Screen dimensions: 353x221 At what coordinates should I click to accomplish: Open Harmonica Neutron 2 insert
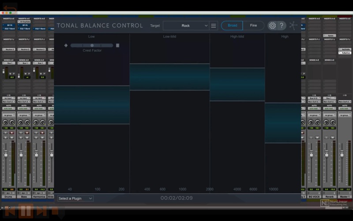click(39, 50)
